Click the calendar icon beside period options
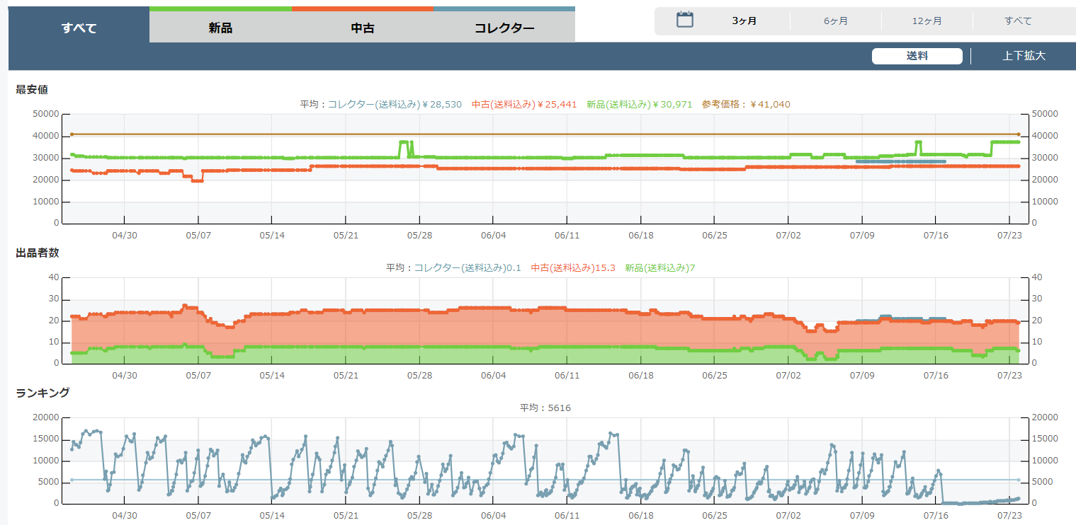The height and width of the screenshot is (525, 1076). click(684, 20)
